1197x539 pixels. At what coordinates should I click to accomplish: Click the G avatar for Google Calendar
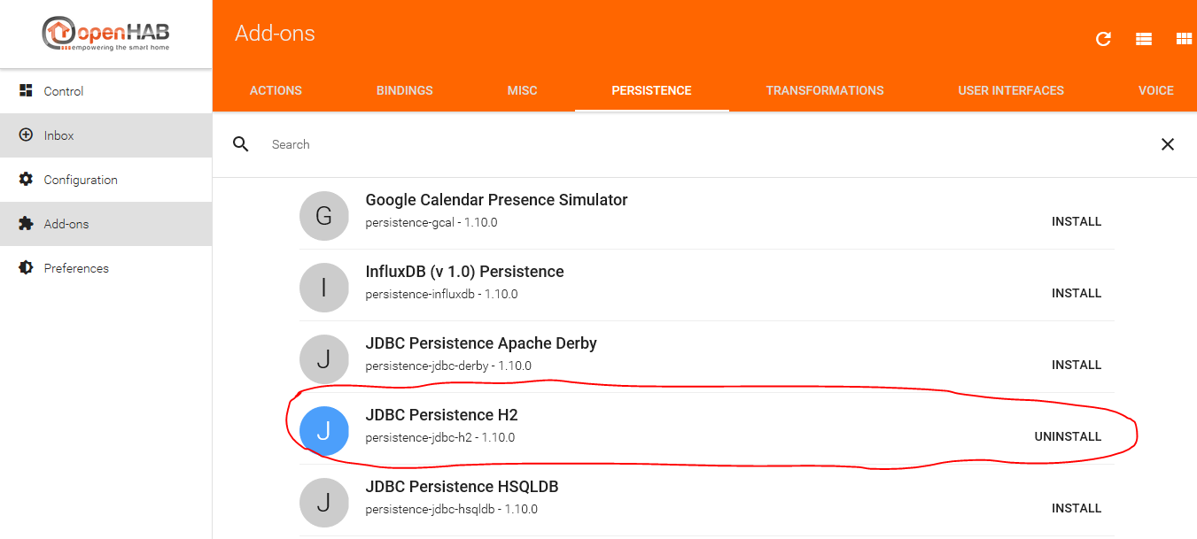pyautogui.click(x=324, y=216)
